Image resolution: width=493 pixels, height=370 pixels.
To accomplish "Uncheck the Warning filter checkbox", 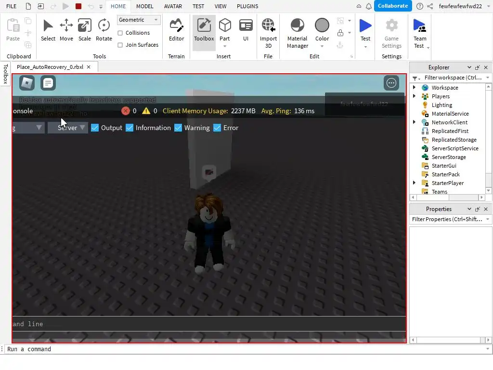I will tap(178, 128).
